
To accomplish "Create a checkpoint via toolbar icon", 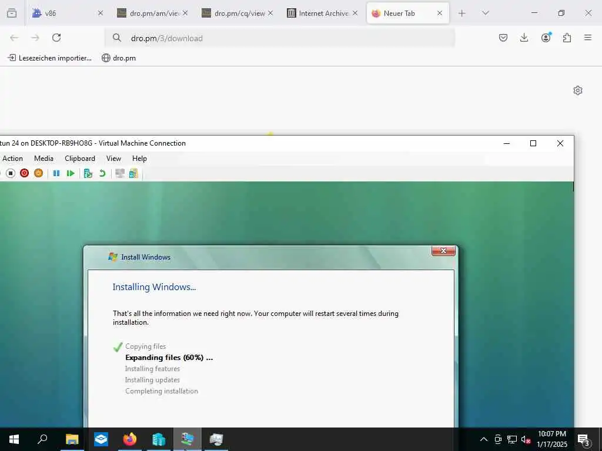I will point(88,173).
